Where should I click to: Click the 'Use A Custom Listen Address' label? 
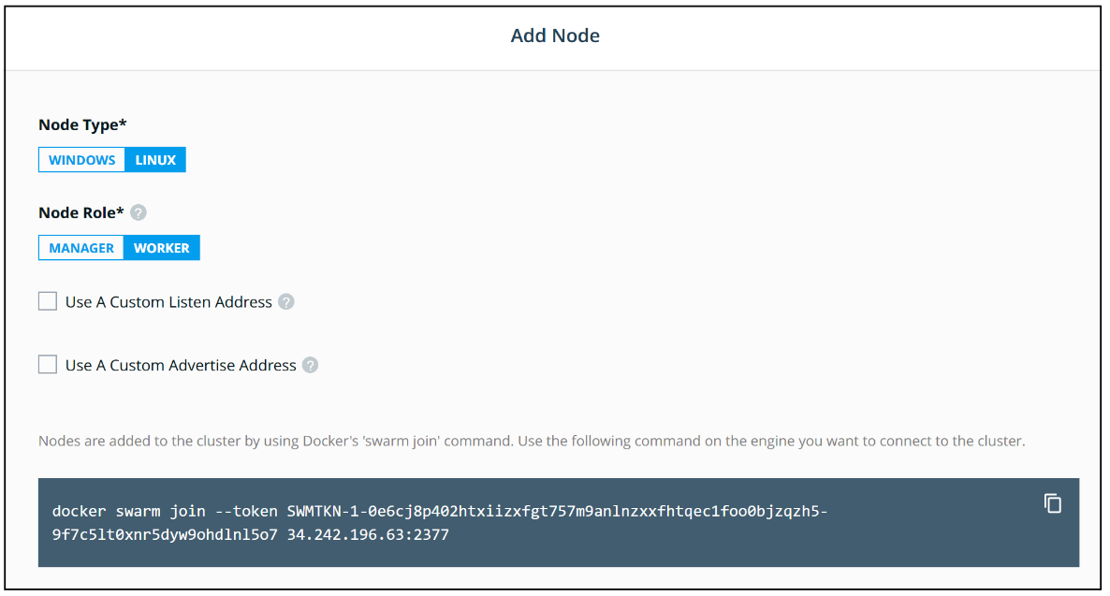click(x=168, y=302)
